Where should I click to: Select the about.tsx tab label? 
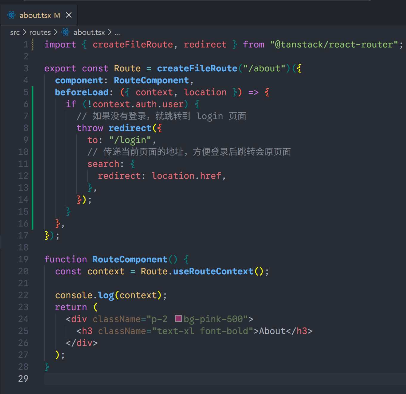pos(35,15)
